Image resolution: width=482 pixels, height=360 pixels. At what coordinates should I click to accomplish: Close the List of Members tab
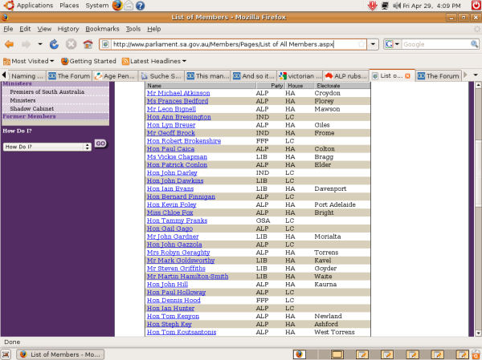click(x=407, y=76)
